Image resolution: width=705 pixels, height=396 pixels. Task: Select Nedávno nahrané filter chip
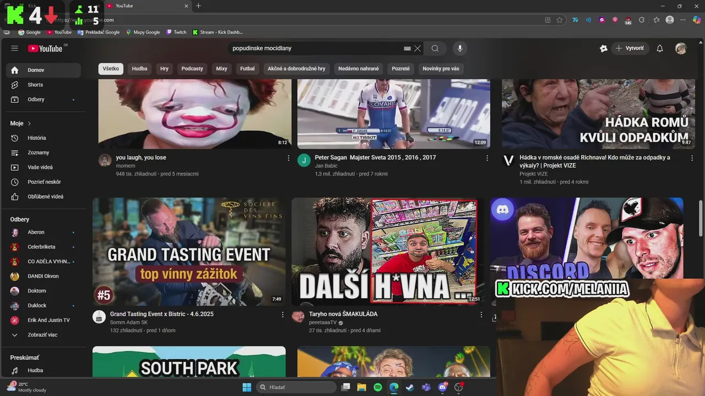(x=359, y=69)
